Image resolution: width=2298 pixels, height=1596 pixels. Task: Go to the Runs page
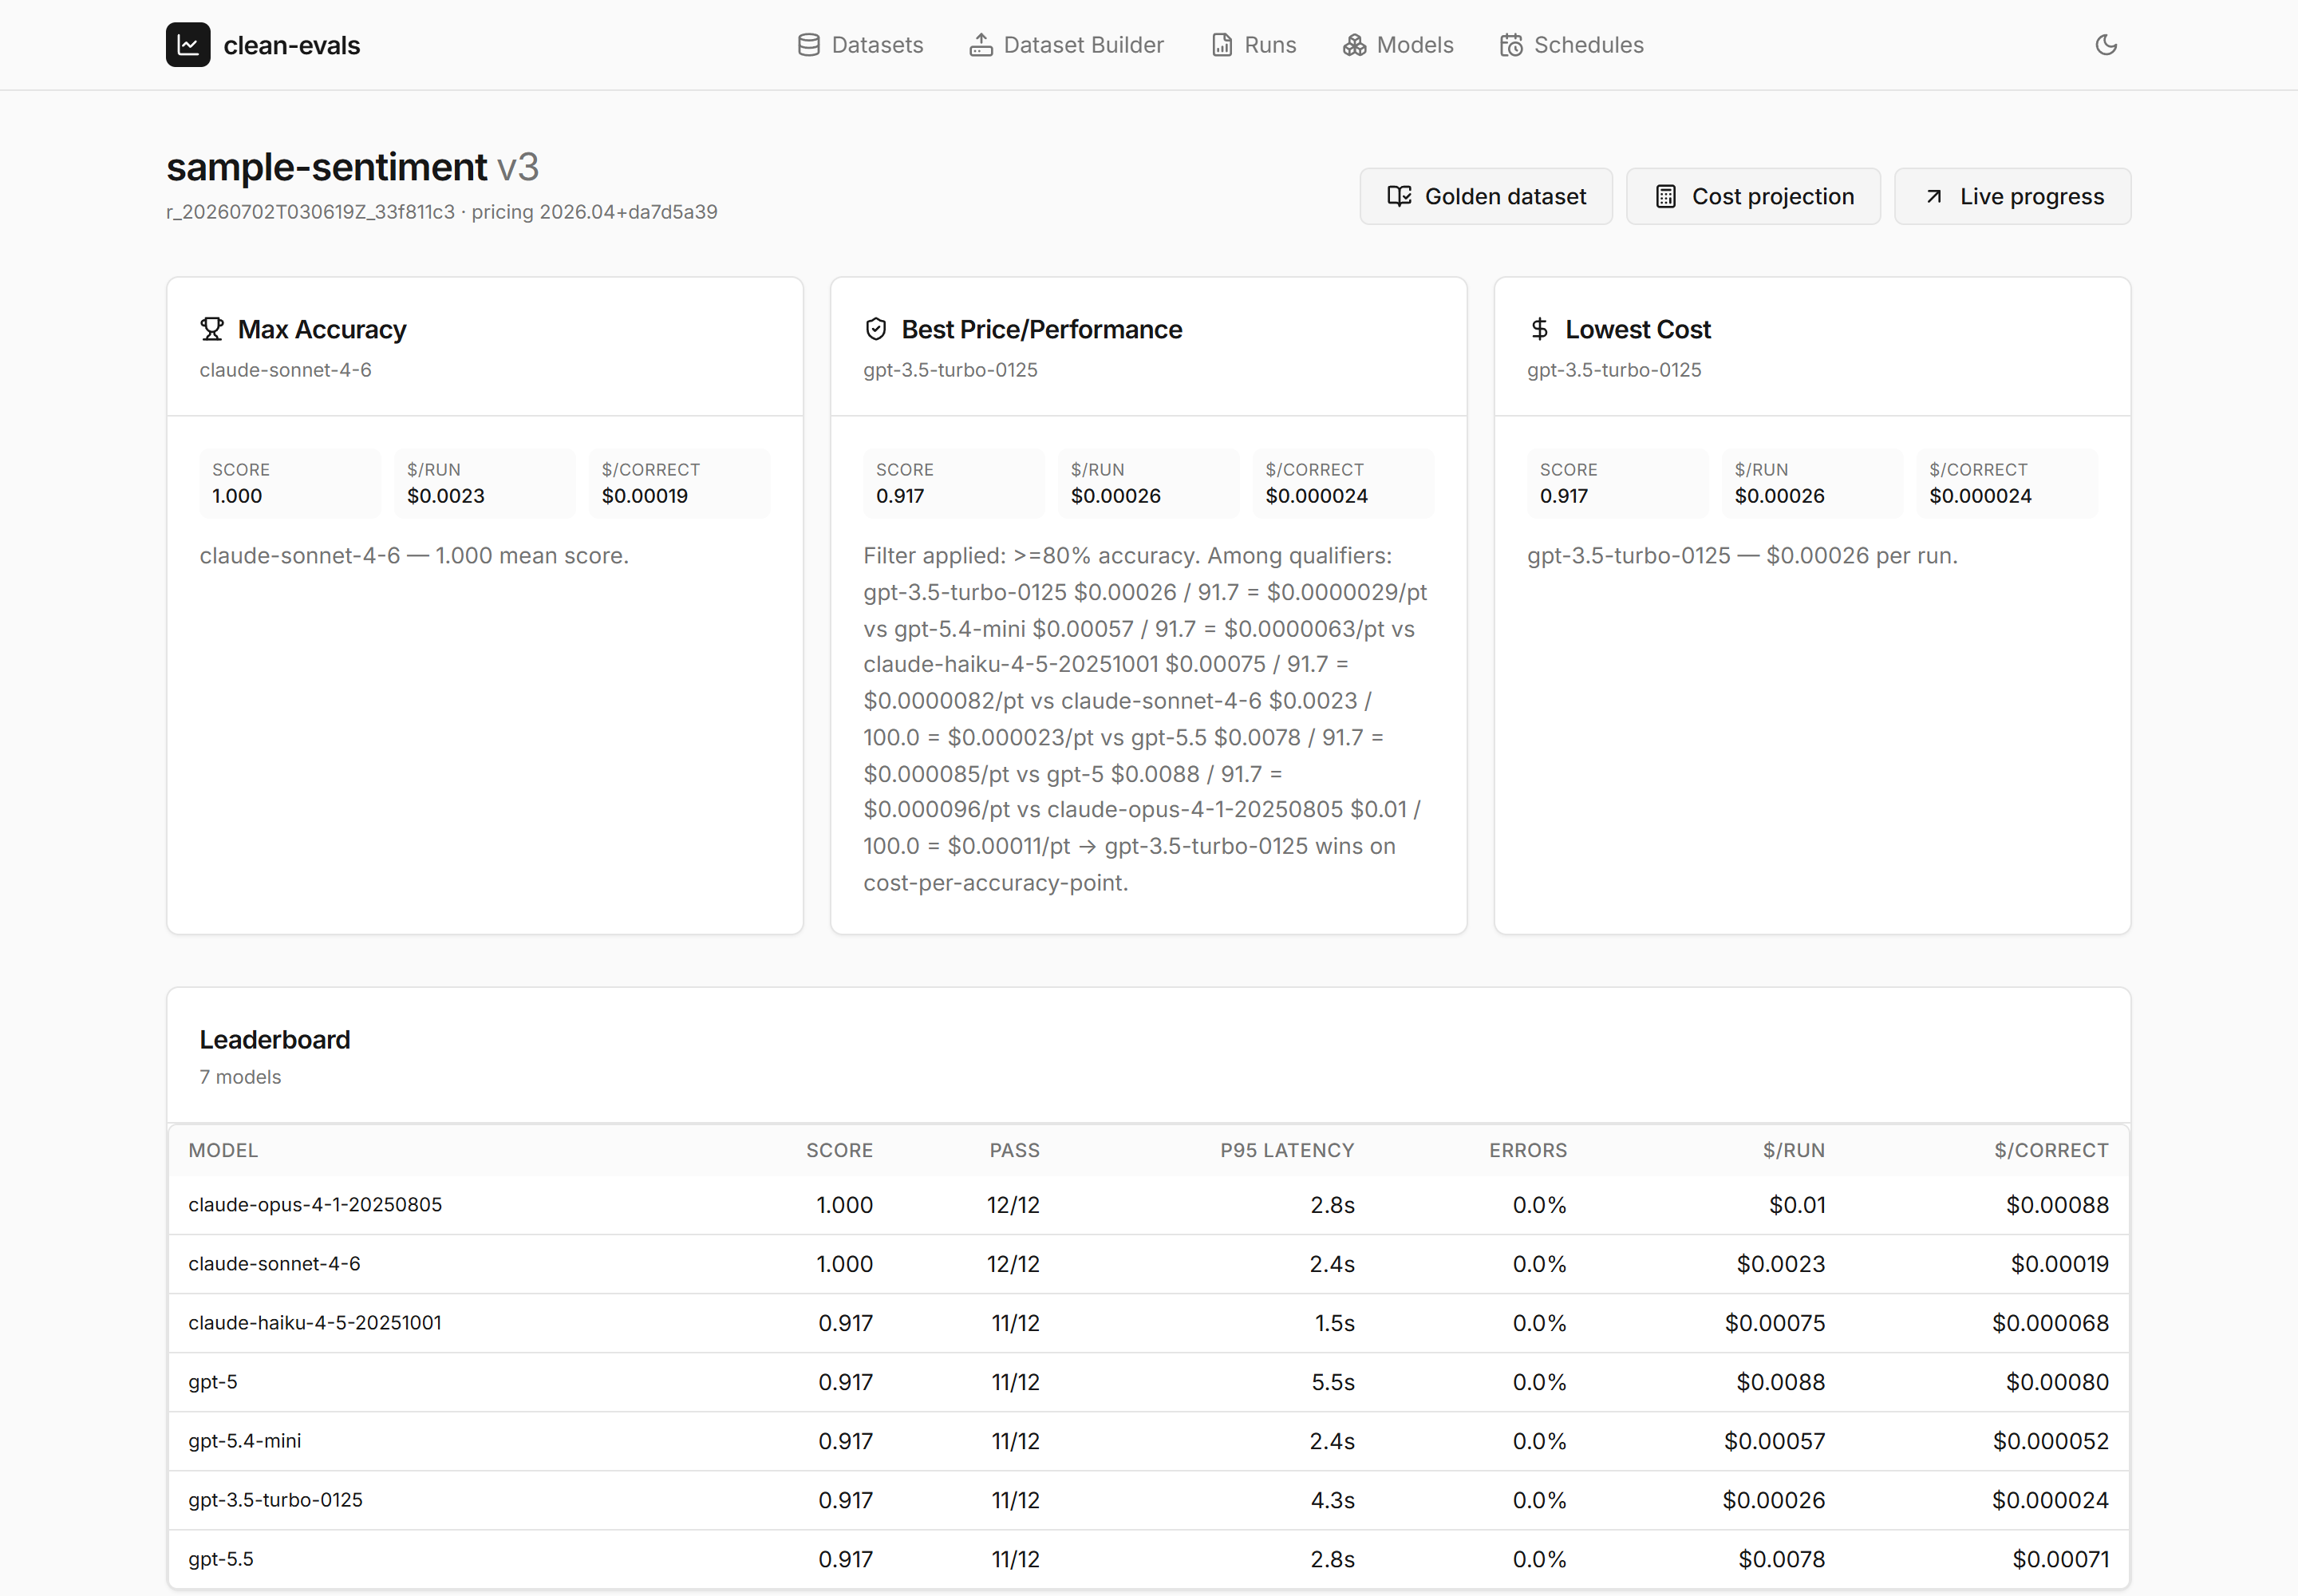click(1253, 45)
